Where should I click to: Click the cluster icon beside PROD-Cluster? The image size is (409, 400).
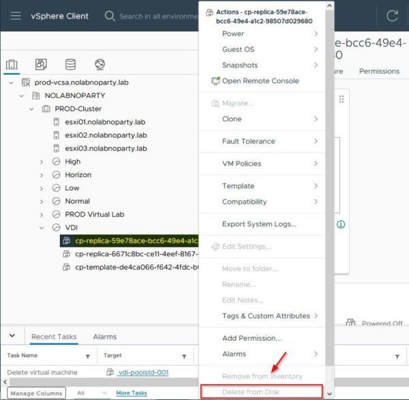pos(46,109)
